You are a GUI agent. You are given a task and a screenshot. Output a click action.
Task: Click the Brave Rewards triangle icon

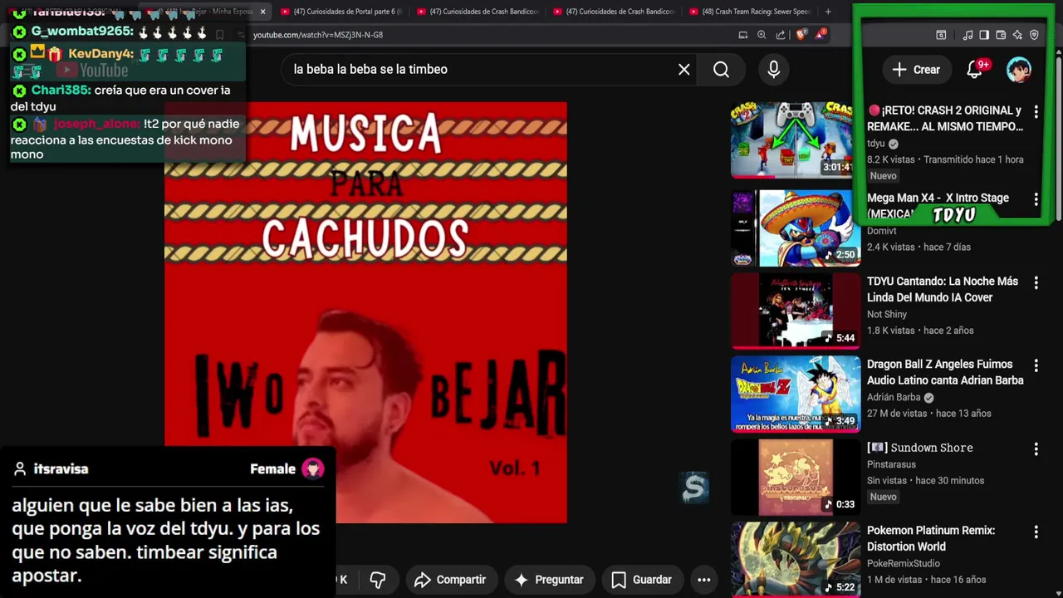point(821,35)
